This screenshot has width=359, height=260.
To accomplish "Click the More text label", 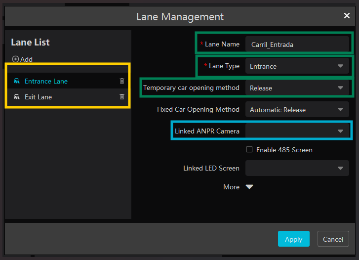I will pyautogui.click(x=231, y=187).
